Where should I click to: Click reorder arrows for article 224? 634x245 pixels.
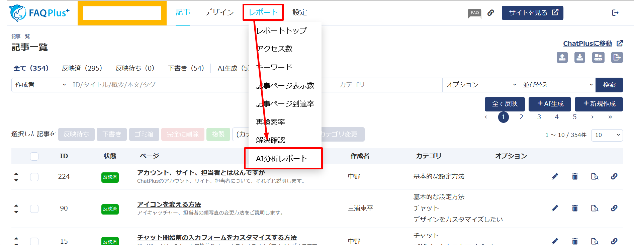point(16,177)
